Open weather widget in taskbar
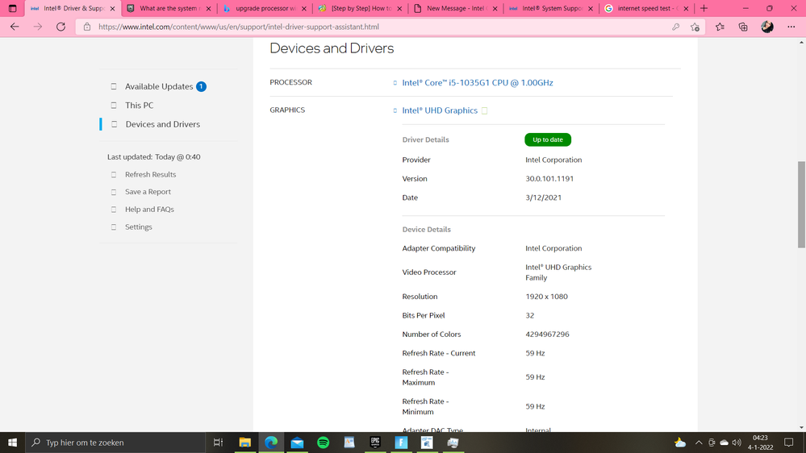Viewport: 806px width, 453px height. coord(679,443)
